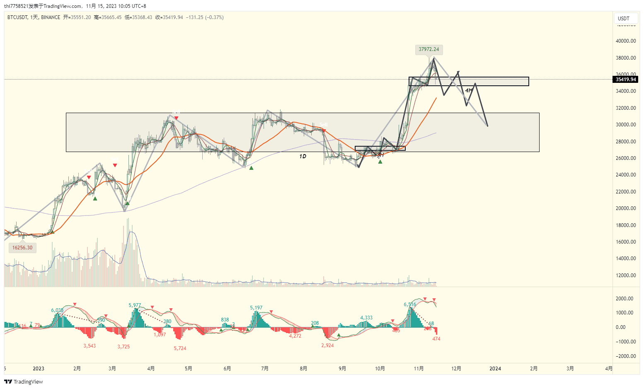Click the 4,333 histogram peak value
644x389 pixels.
pyautogui.click(x=366, y=318)
